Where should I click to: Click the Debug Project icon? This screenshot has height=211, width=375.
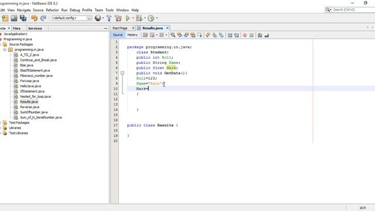(x=139, y=18)
